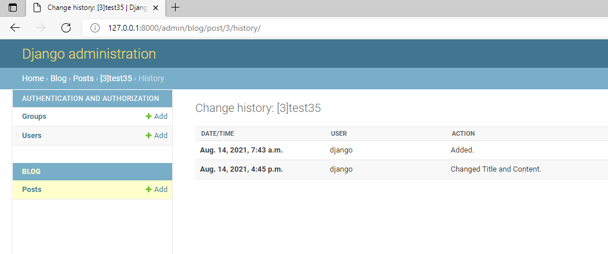Screen dimensions: 608x254
Task: Select the Change history browser tab
Action: pos(96,8)
